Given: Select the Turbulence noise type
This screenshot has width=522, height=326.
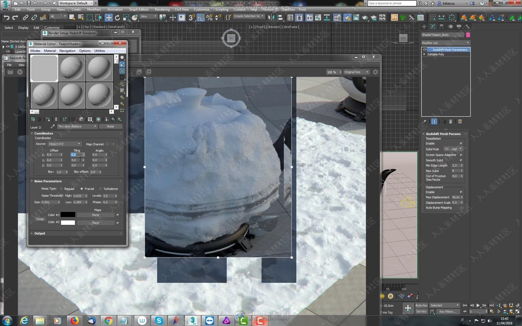Looking at the screenshot, I should [100, 189].
